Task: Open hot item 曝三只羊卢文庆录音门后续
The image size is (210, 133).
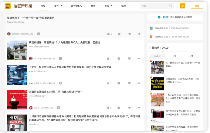Action: [x=183, y=113]
